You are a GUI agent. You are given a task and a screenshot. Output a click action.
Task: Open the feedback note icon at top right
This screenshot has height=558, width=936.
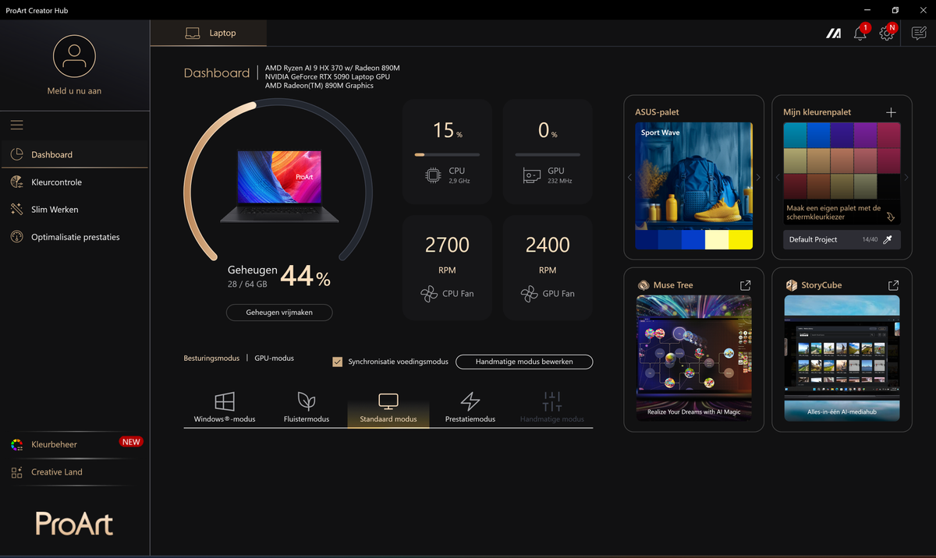(919, 34)
